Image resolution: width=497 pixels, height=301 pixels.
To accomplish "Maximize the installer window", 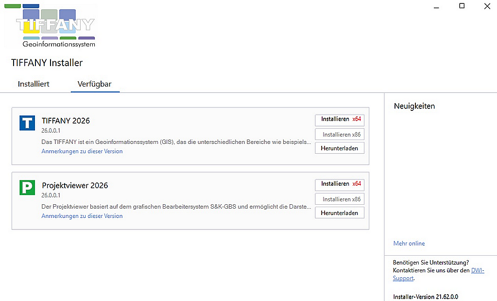I will click(x=462, y=6).
